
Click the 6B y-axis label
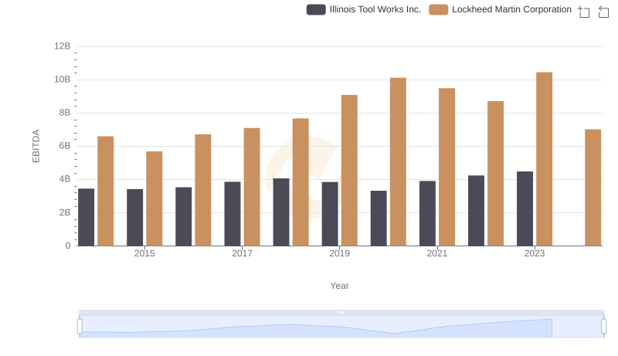point(65,146)
